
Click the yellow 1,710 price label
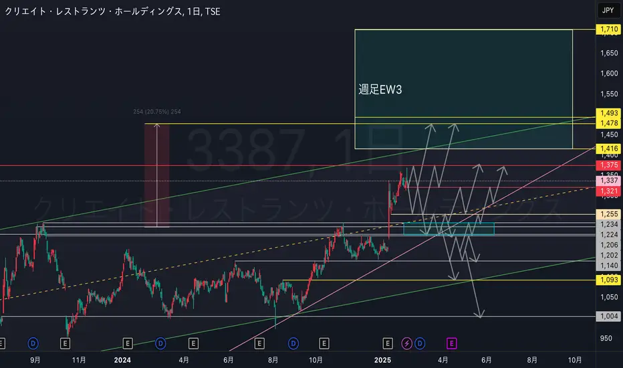[609, 29]
